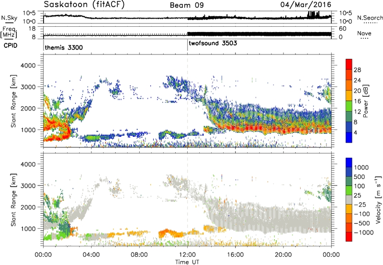Click the '18' frequency axis tick
The width and height of the screenshot is (383, 265).
[32, 29]
